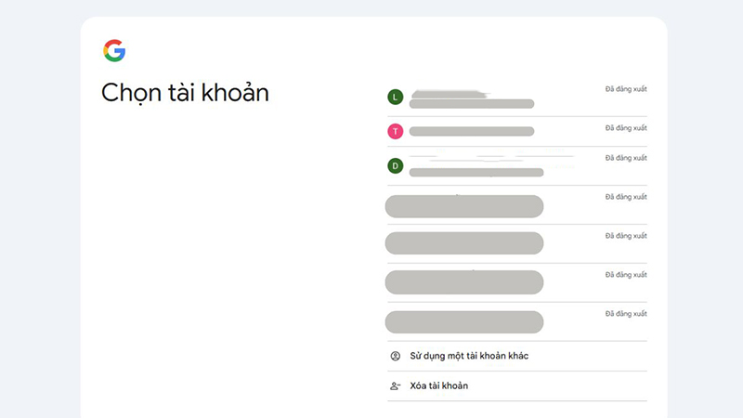Image resolution: width=743 pixels, height=418 pixels.
Task: Click the blurred email of the T account
Action: click(471, 132)
